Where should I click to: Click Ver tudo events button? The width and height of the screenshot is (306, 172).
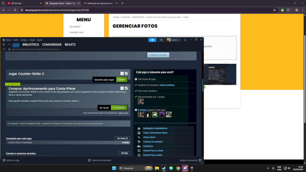(x=124, y=153)
